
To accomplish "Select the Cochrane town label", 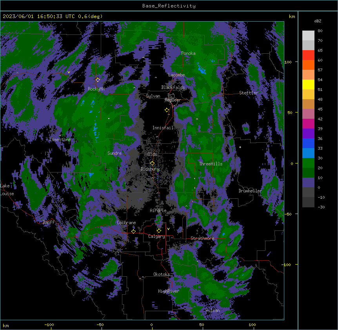I will click(x=126, y=223).
